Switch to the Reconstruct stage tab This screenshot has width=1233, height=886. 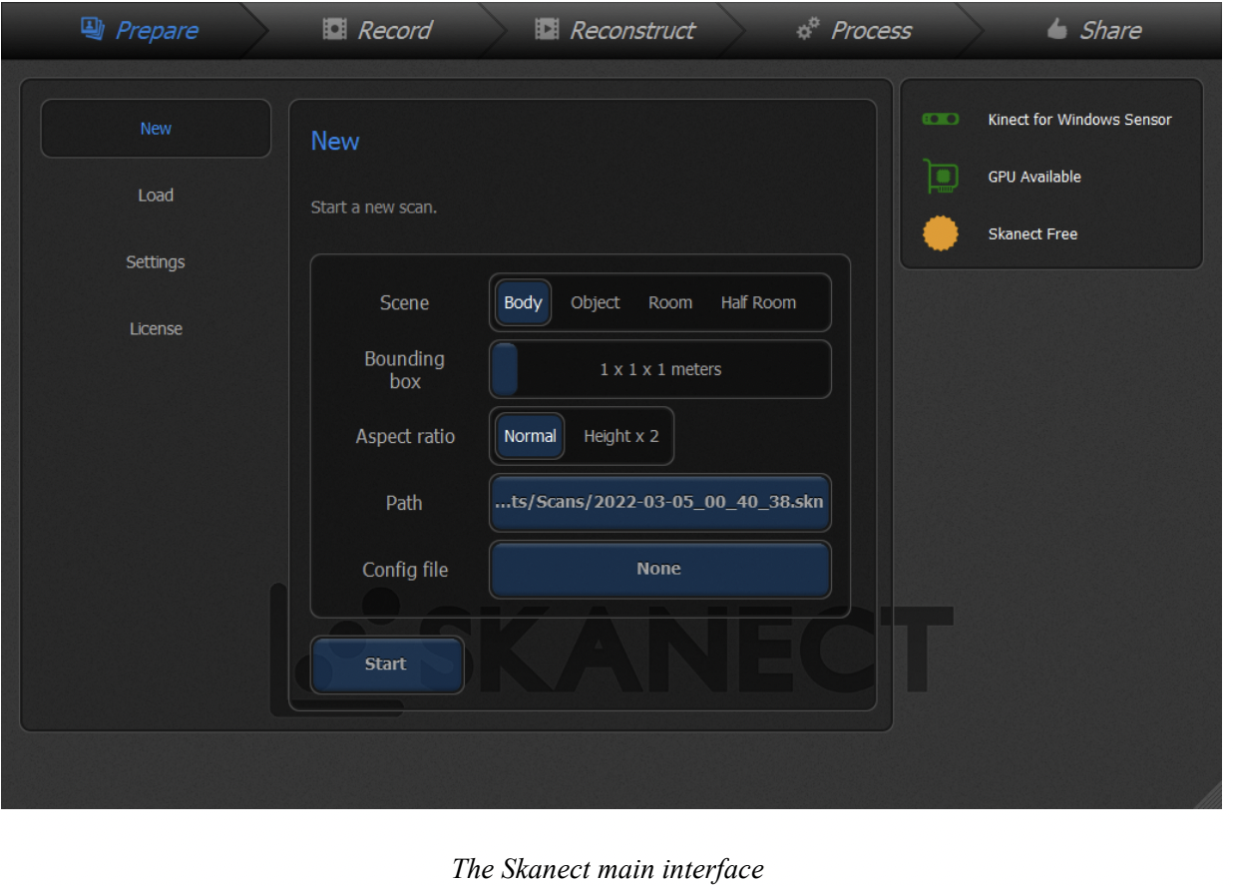click(x=615, y=30)
